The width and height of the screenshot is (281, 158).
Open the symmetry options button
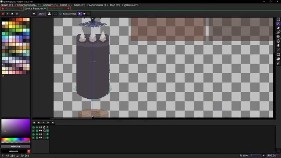point(89,14)
